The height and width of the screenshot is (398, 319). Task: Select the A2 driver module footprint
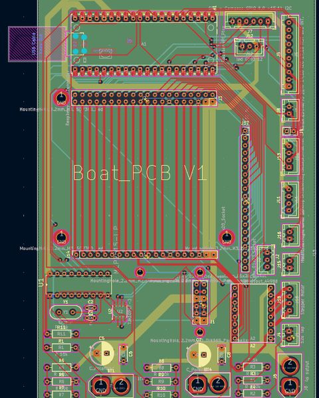pos(253,313)
